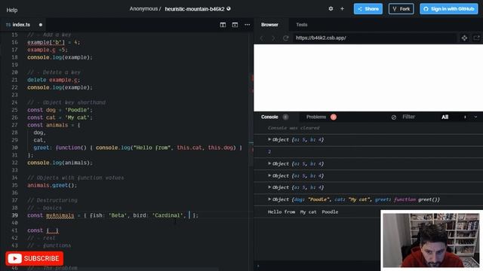Click the Share button
483x271 pixels.
tap(368, 9)
